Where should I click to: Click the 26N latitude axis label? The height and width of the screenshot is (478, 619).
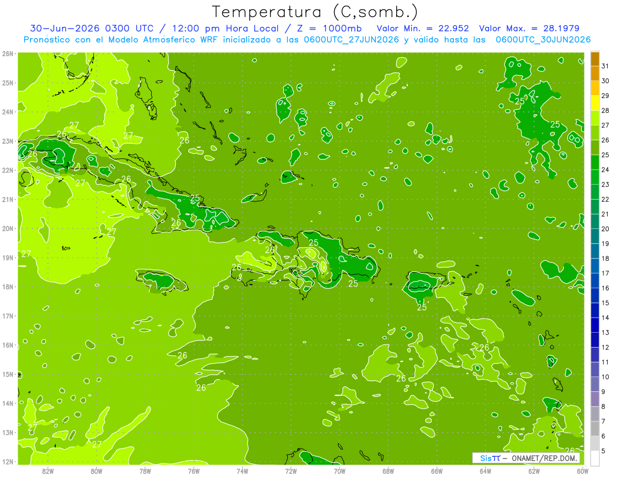(x=8, y=54)
